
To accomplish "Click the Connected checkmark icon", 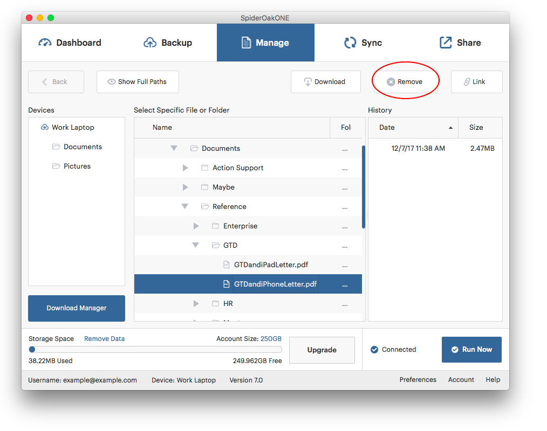I will pos(374,350).
